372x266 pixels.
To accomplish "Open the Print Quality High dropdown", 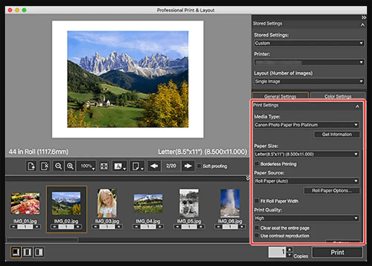I will coord(306,218).
